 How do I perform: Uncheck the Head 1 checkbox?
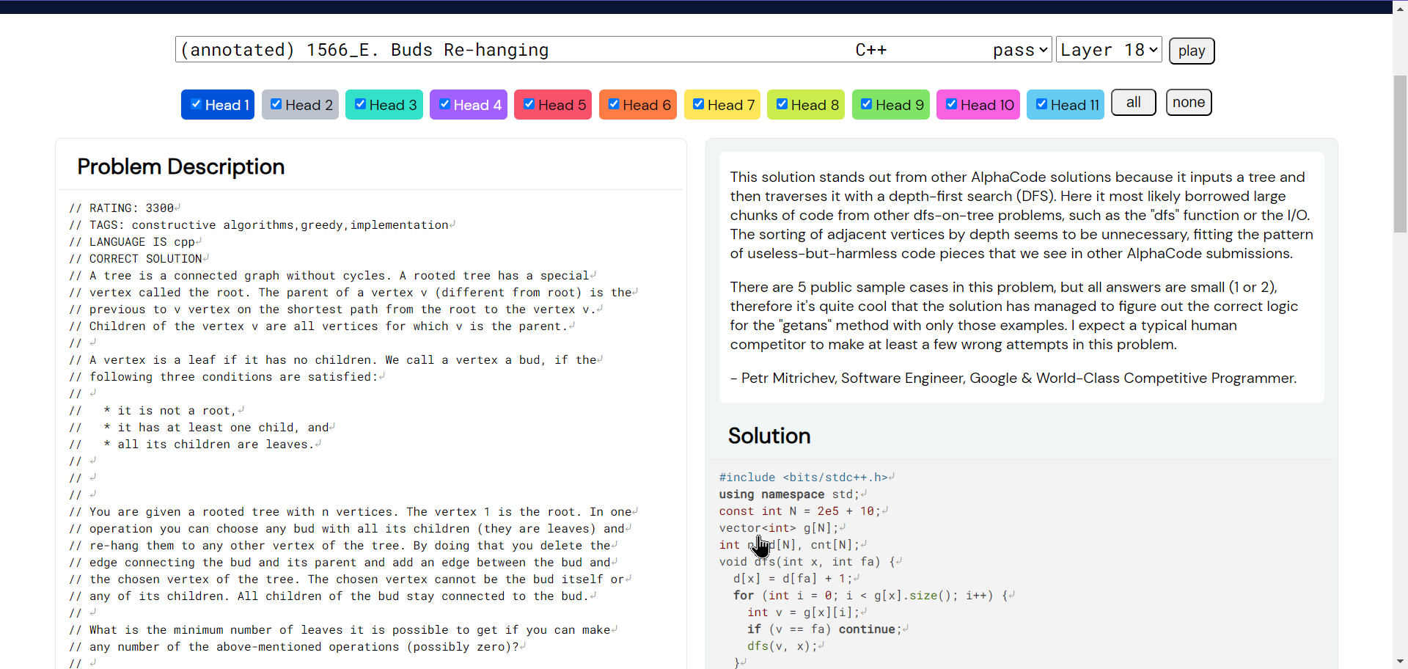point(196,104)
